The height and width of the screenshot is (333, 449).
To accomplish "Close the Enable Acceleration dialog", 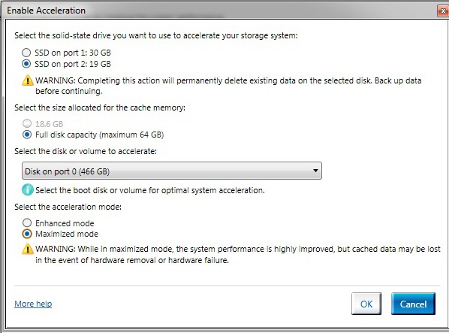I will tap(443, 11).
